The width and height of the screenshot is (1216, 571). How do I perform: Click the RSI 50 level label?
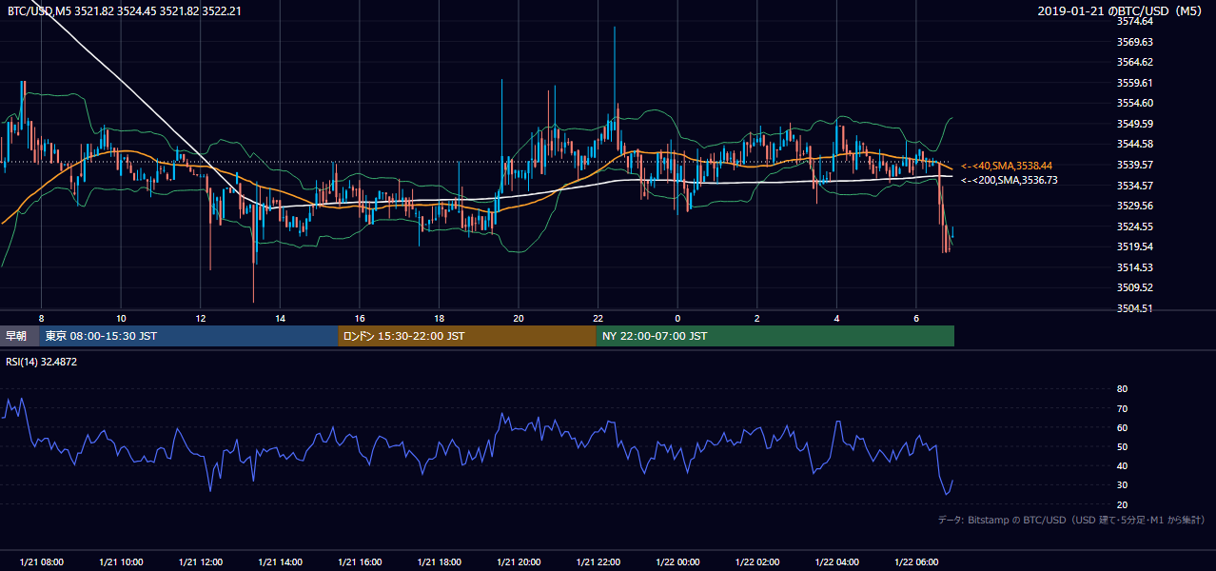[1122, 446]
